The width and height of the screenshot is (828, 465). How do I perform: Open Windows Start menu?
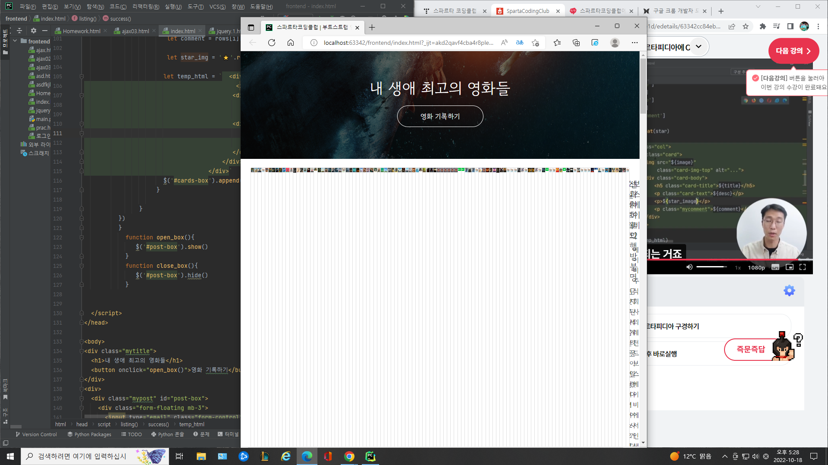pos(10,456)
